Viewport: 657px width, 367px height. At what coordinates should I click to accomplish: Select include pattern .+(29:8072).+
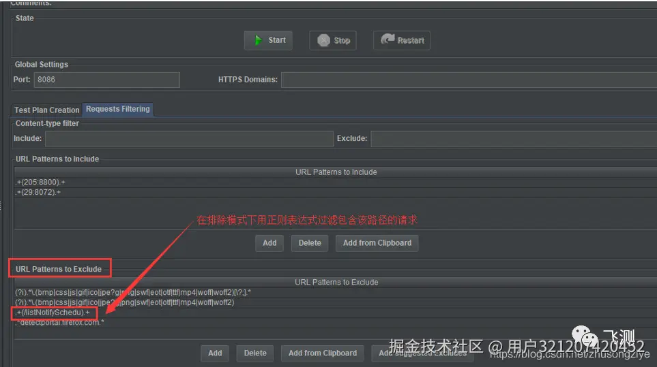pos(335,192)
